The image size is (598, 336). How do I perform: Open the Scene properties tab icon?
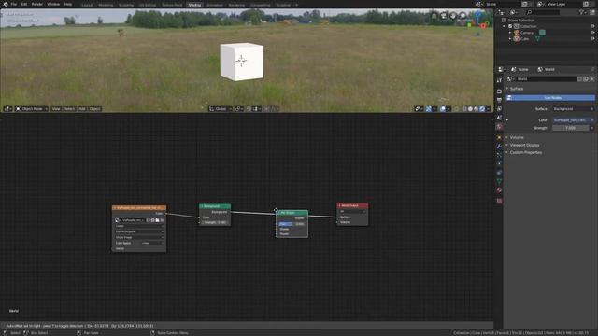(499, 118)
